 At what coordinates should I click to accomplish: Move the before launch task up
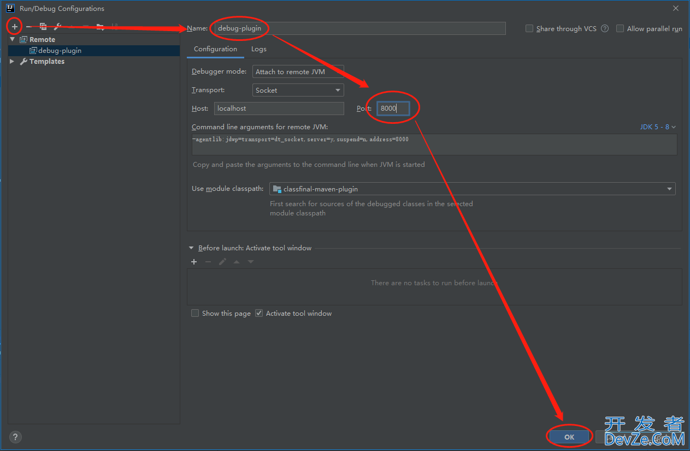[x=237, y=262]
